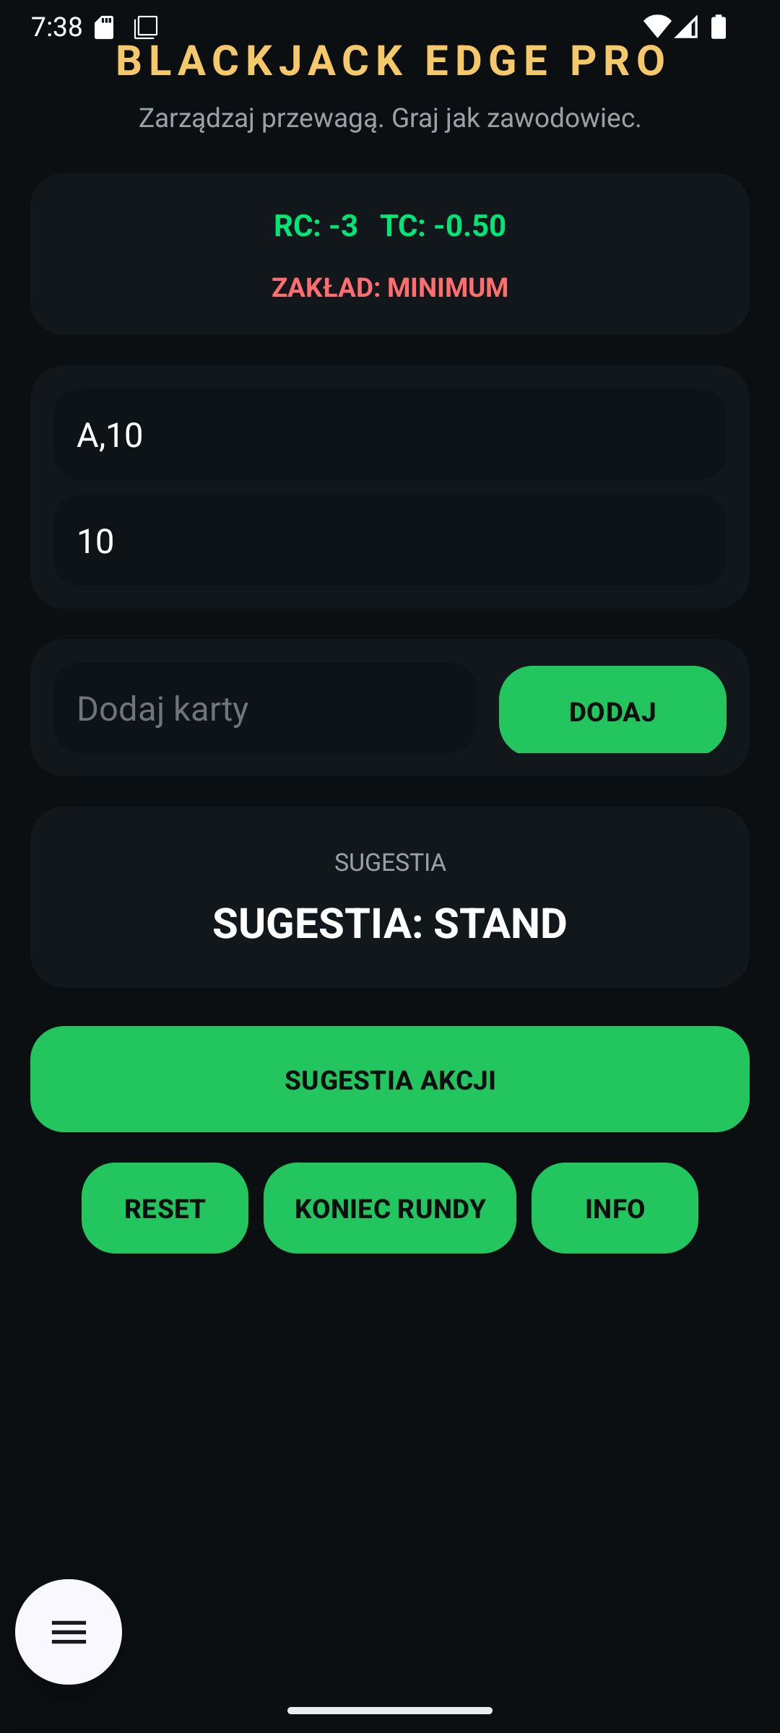The image size is (780, 1733).
Task: Focus the Dodaj karty input field
Action: click(x=264, y=708)
